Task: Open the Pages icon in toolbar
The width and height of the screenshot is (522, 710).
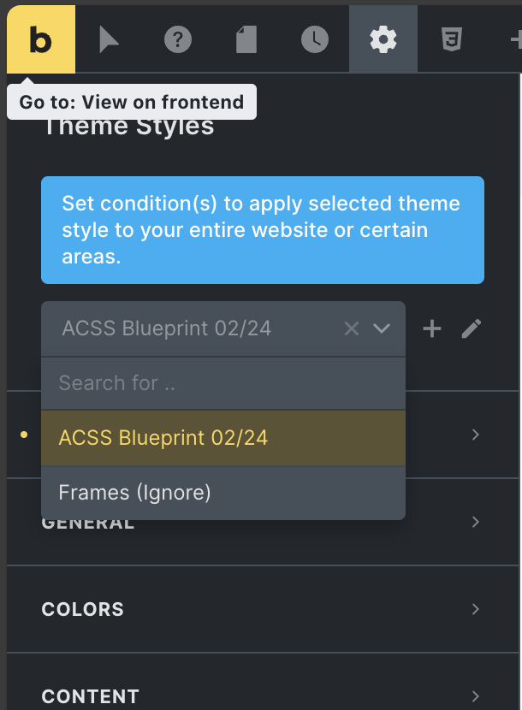Action: [246, 40]
